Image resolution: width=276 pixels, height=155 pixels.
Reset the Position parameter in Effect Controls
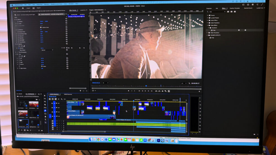click(x=67, y=21)
